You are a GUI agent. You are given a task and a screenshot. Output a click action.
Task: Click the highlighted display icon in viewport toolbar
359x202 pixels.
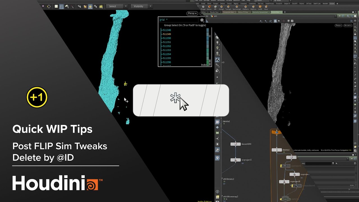click(275, 21)
